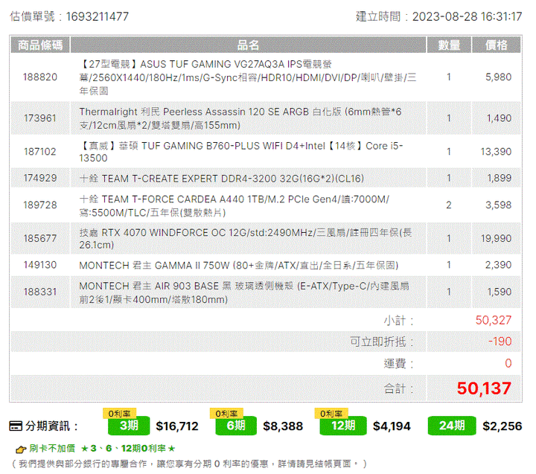The height and width of the screenshot is (474, 536).
Task: Click the credit card installment icon
Action: (16, 426)
